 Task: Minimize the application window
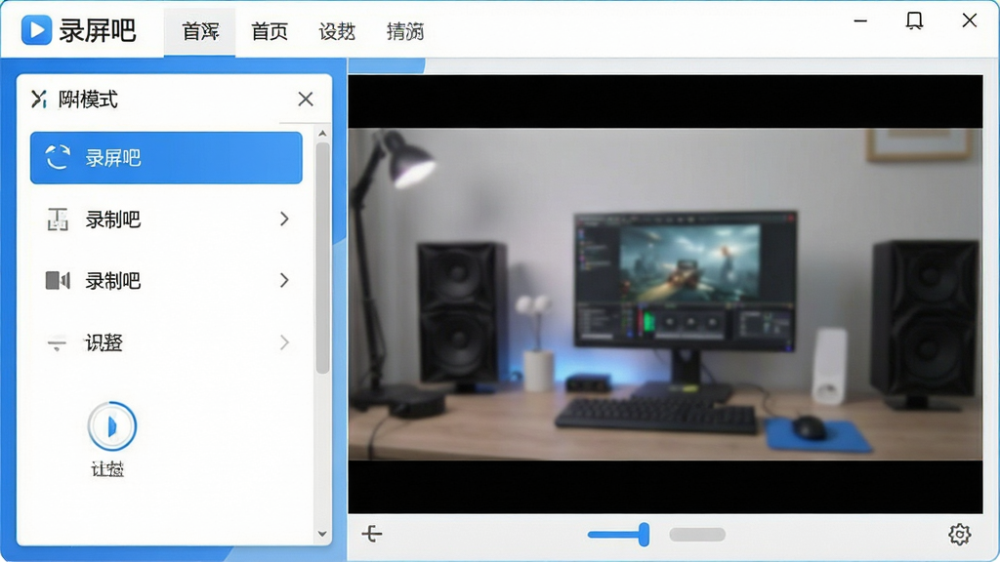(x=860, y=21)
